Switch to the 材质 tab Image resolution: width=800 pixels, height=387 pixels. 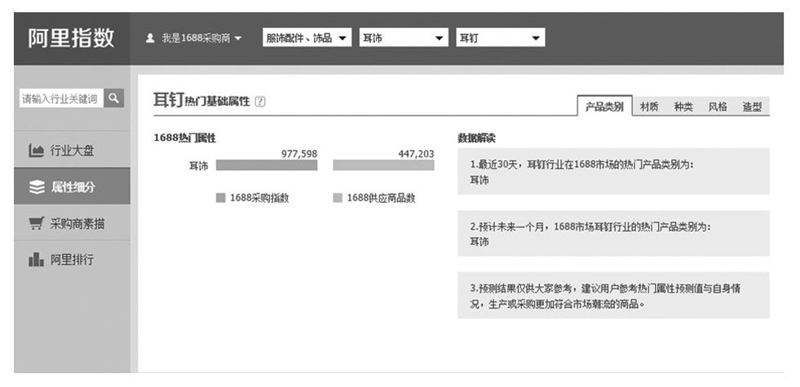(649, 107)
